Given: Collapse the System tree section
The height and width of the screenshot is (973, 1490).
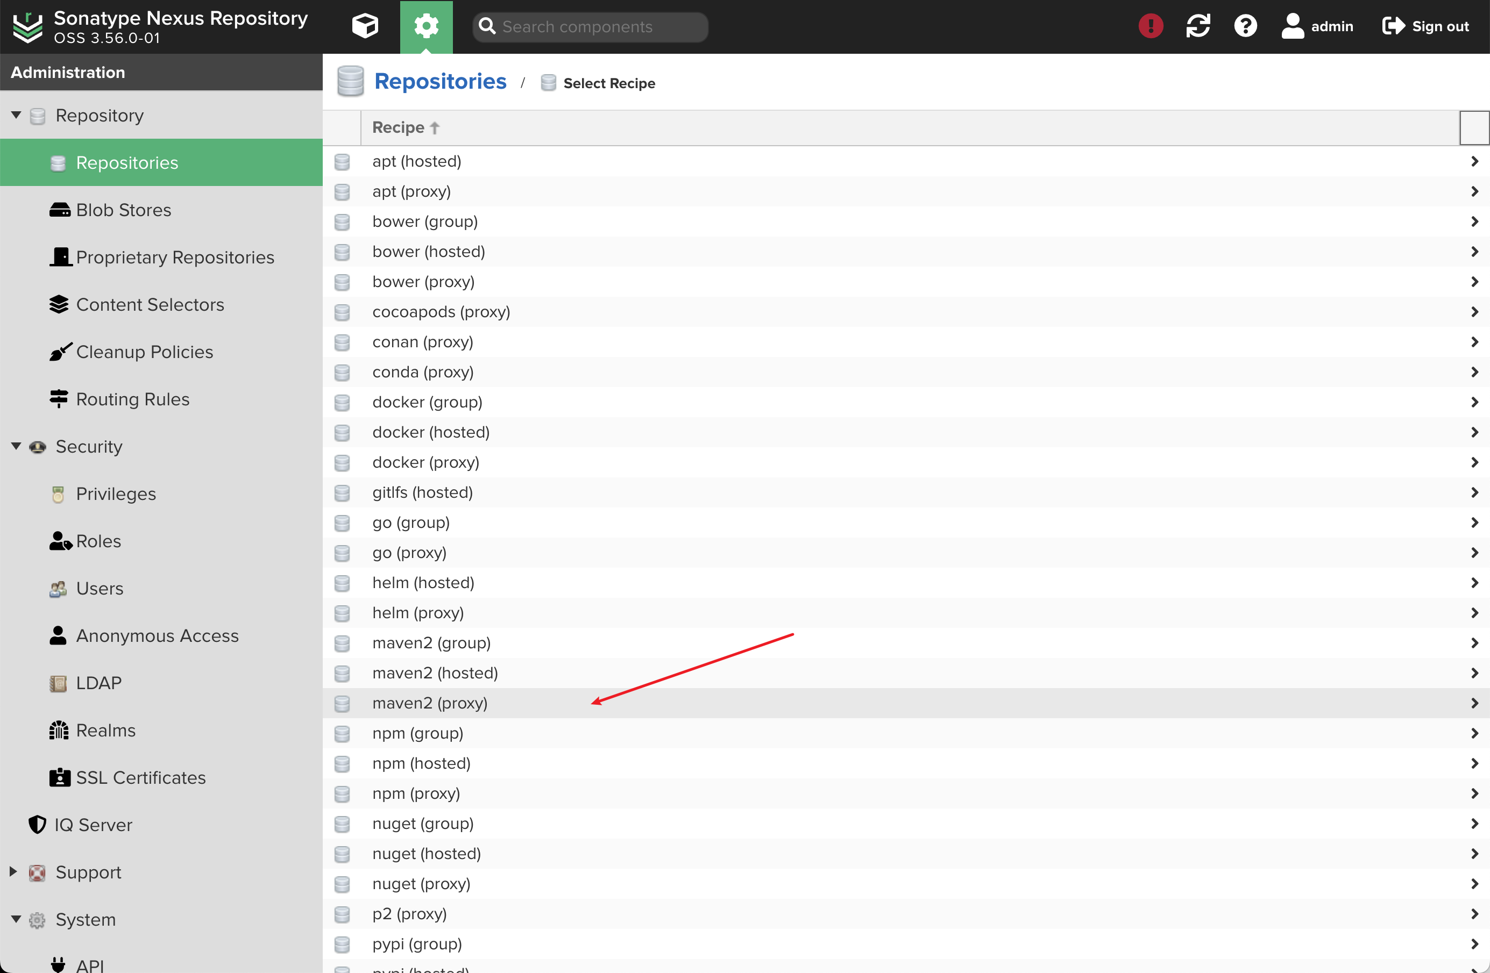Looking at the screenshot, I should point(16,919).
